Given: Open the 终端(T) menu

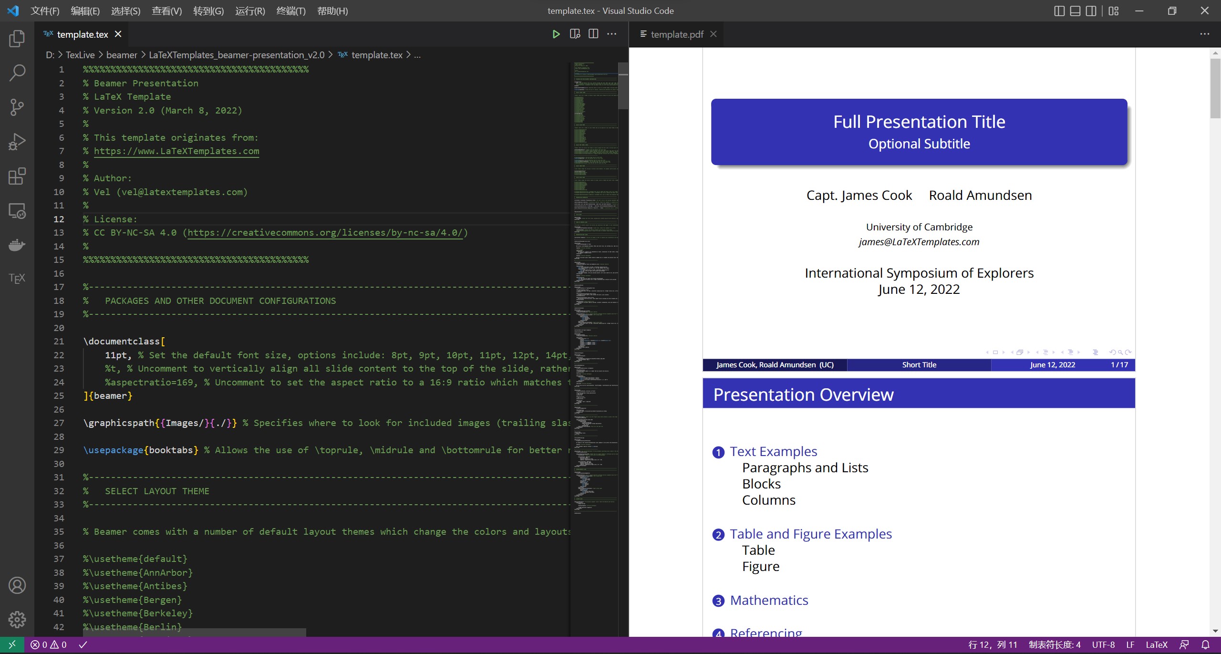Looking at the screenshot, I should [x=291, y=10].
